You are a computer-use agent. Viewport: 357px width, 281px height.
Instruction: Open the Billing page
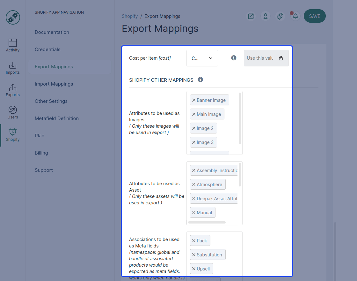[41, 153]
